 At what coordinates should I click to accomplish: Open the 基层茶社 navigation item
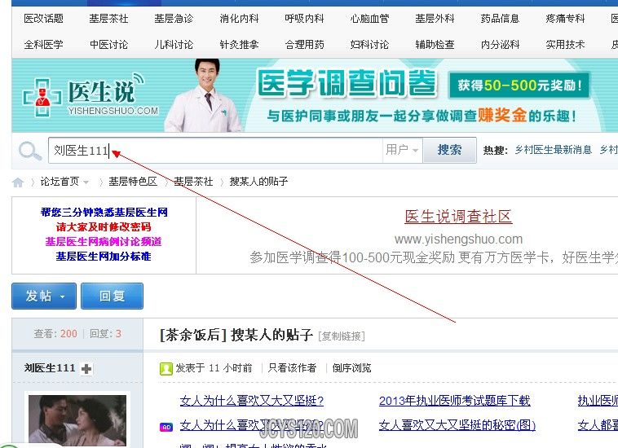pyautogui.click(x=108, y=19)
